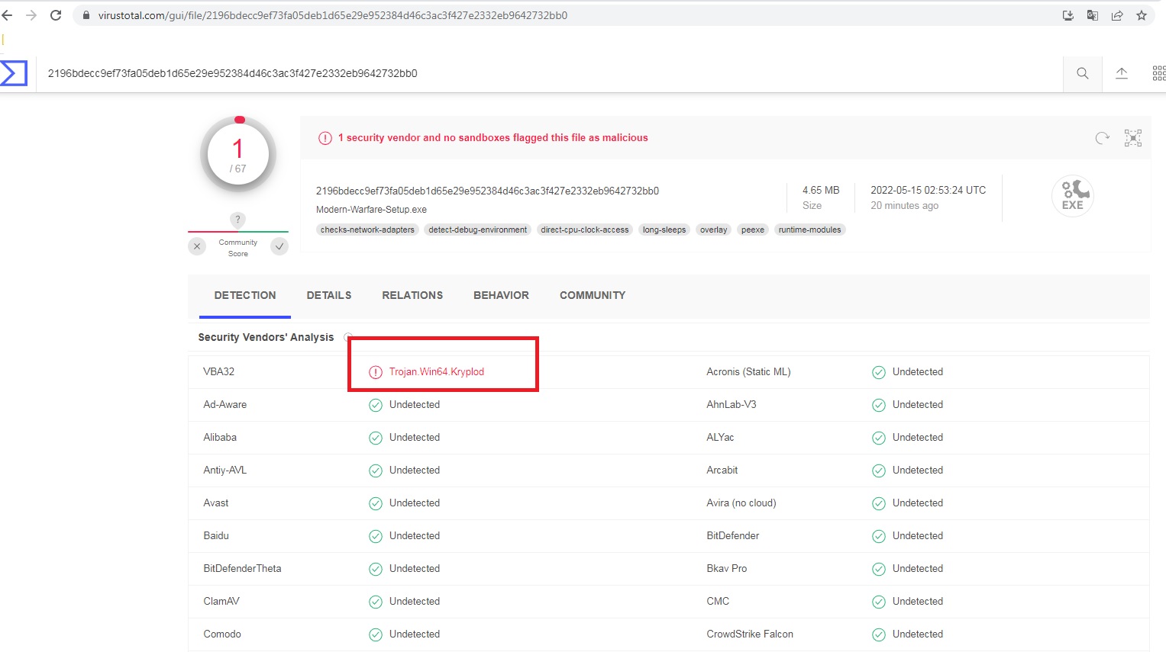
Task: Click the peexe tag
Action: 752,230
